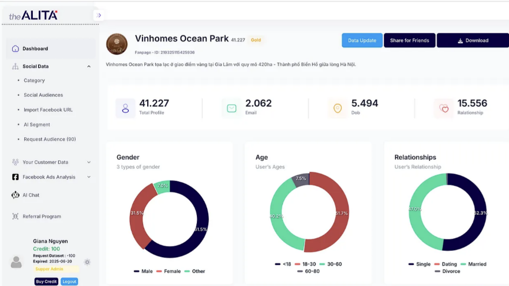This screenshot has width=509, height=286.
Task: Click the theALITA logo
Action: [33, 15]
